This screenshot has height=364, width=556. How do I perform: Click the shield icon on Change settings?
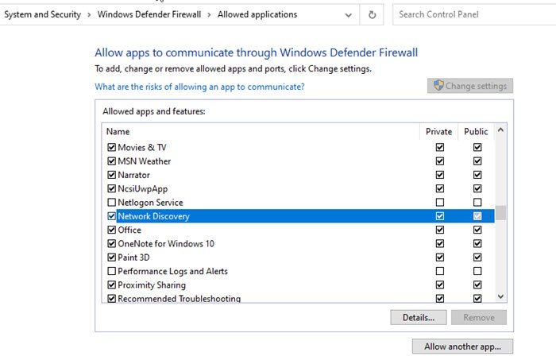click(x=438, y=85)
